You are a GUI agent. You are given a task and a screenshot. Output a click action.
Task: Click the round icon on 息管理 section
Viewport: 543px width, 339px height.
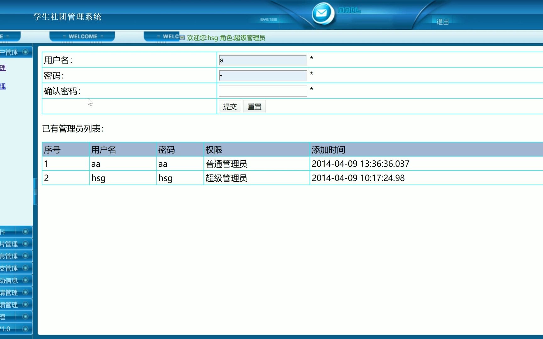[25, 256]
